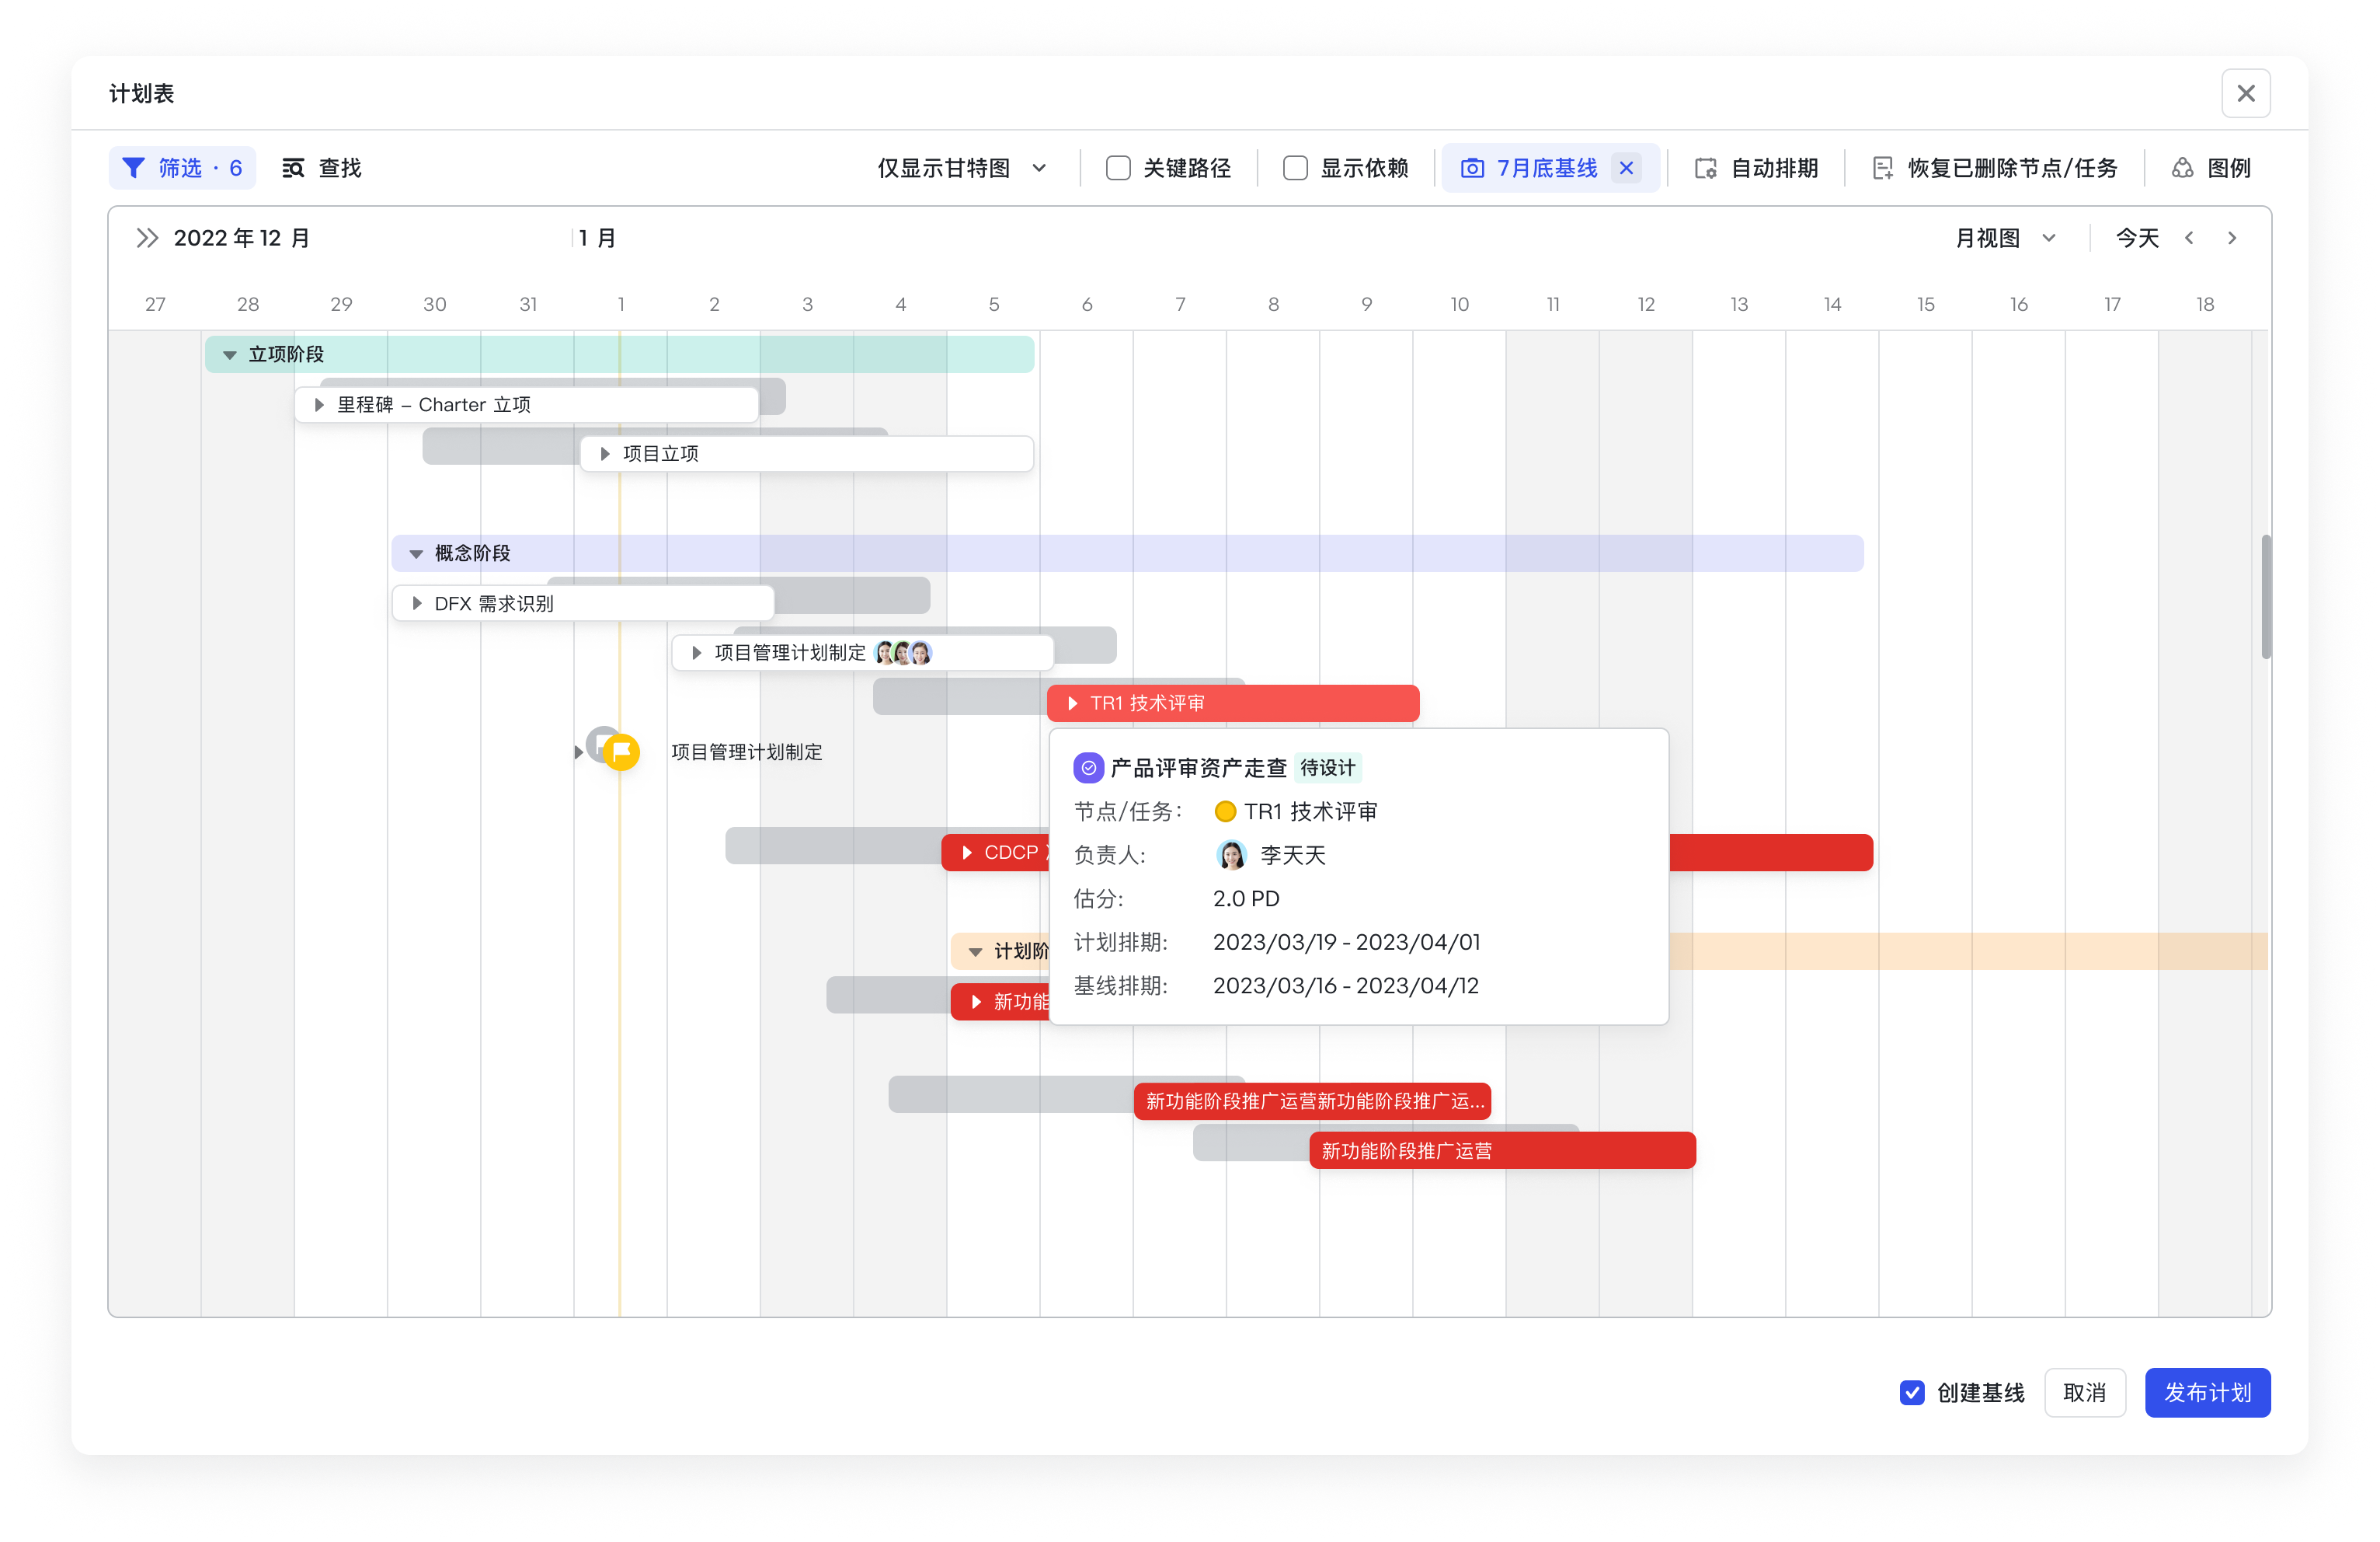Expand the sidebar with double-chevron icon

[x=147, y=238]
